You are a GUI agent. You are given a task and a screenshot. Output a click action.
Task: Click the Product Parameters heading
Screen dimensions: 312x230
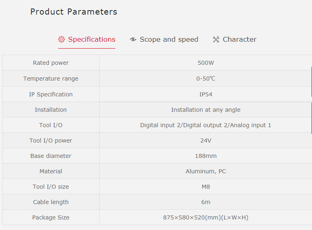[x=74, y=12]
